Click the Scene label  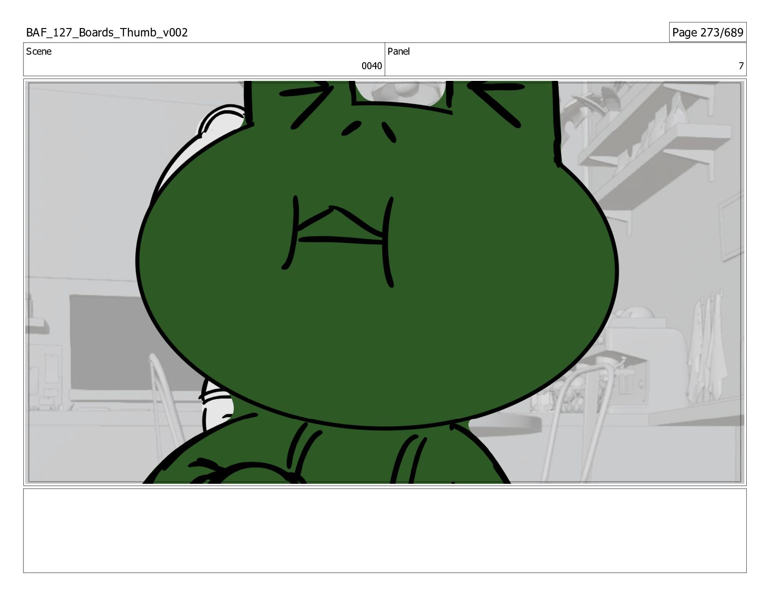pyautogui.click(x=39, y=51)
